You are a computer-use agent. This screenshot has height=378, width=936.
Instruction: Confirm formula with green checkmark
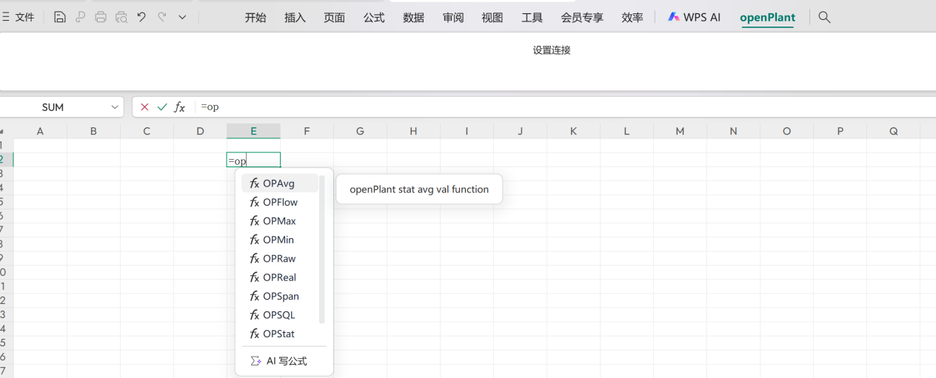(x=162, y=107)
